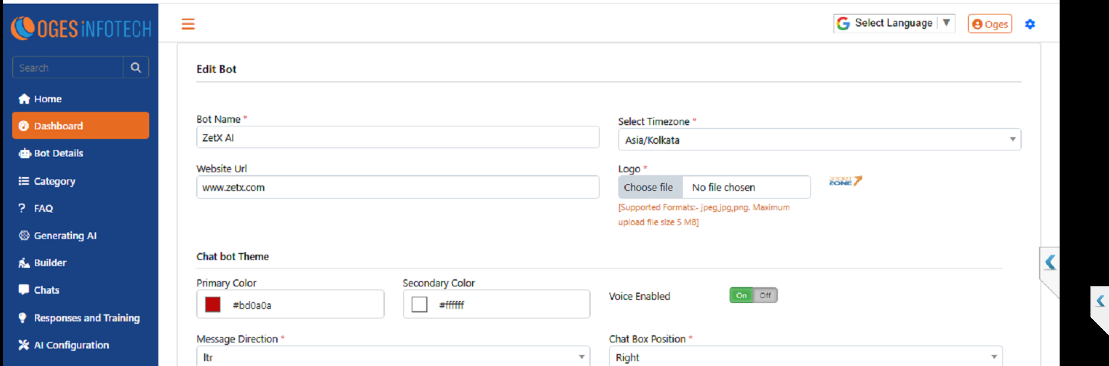The height and width of the screenshot is (366, 1109).
Task: Click the hamburger menu icon
Action: click(x=188, y=24)
